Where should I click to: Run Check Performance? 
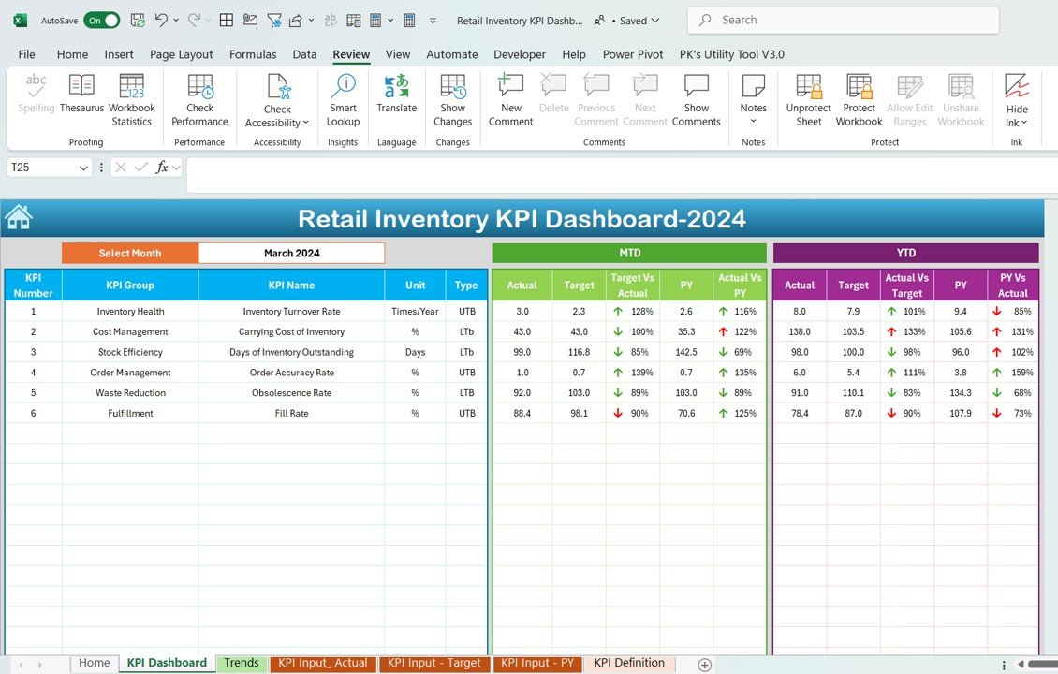[199, 100]
